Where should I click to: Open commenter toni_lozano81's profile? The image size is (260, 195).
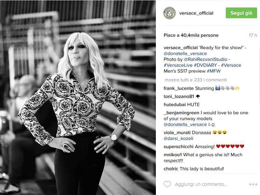(x=179, y=96)
